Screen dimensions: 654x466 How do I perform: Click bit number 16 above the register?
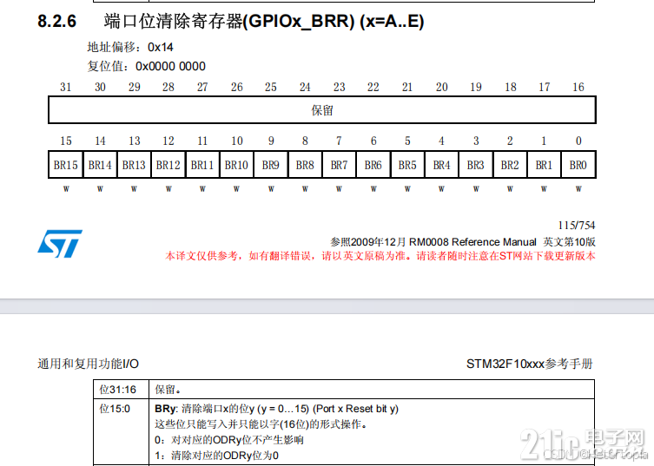578,87
